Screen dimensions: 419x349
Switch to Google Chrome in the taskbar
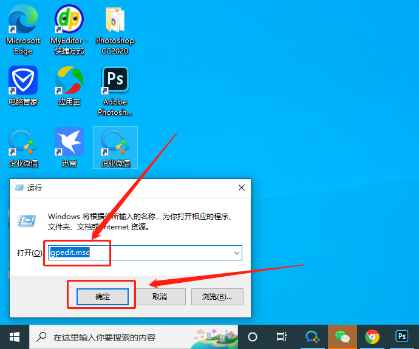(x=372, y=337)
